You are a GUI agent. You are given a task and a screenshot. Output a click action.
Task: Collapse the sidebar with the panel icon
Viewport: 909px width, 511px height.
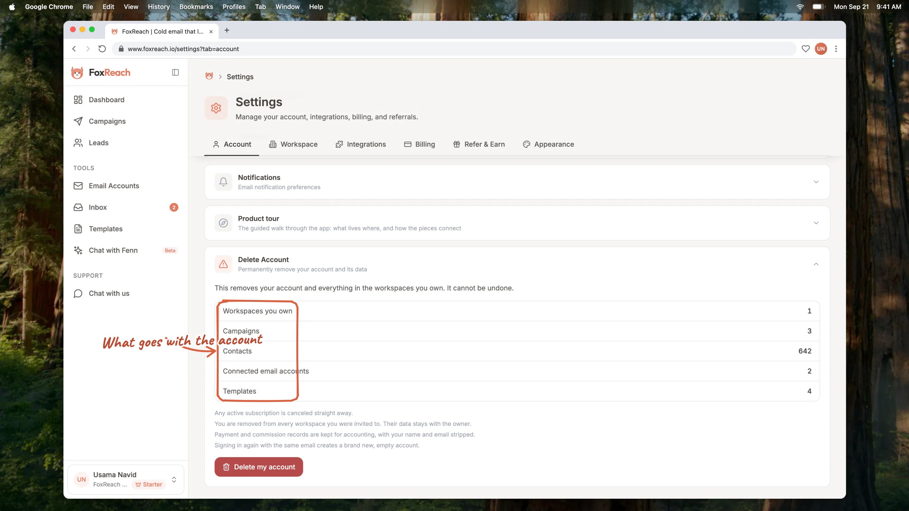[x=175, y=72]
